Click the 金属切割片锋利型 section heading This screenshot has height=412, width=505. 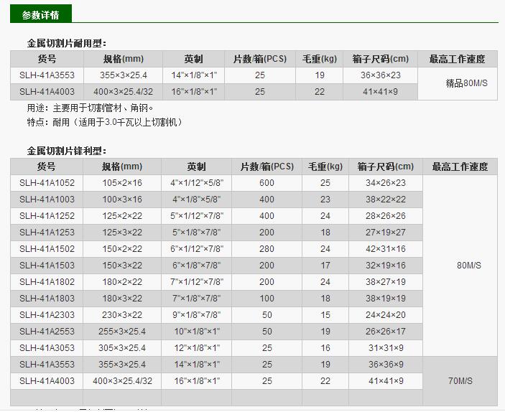click(x=66, y=150)
